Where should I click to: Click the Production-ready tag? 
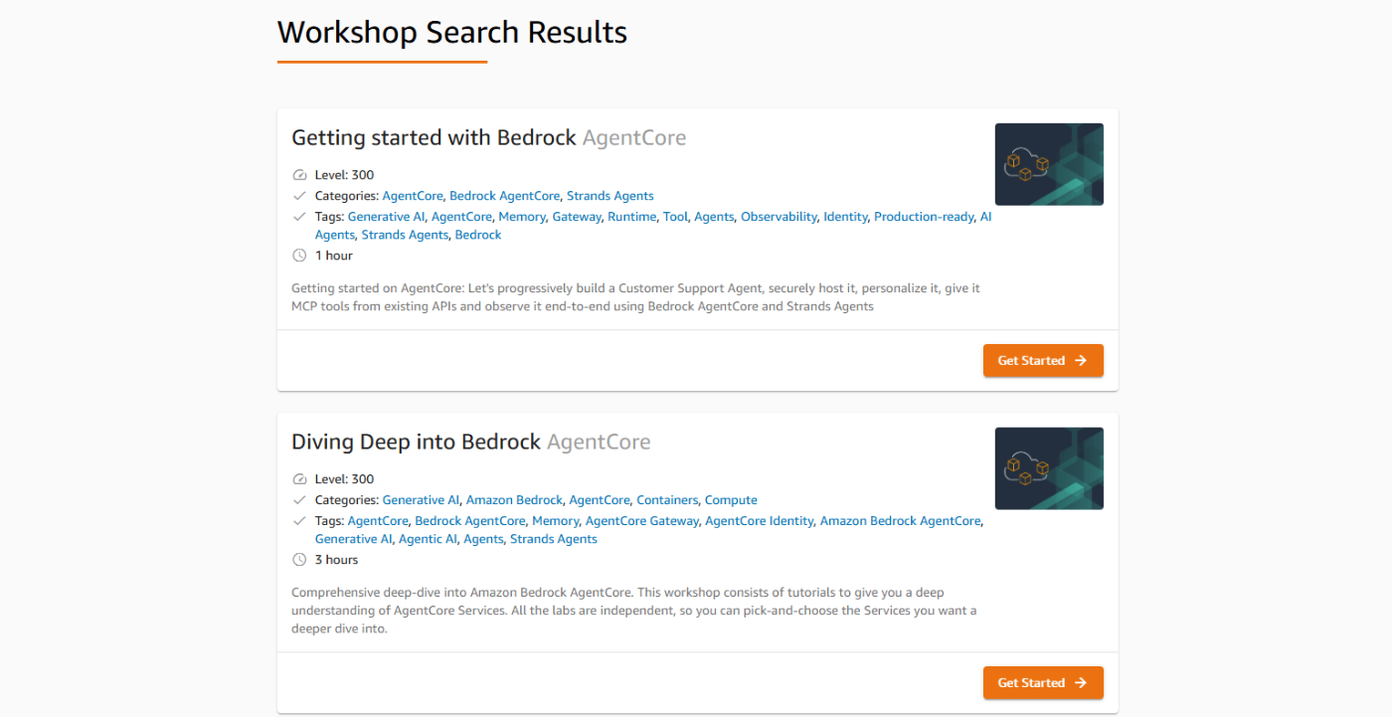coord(924,217)
